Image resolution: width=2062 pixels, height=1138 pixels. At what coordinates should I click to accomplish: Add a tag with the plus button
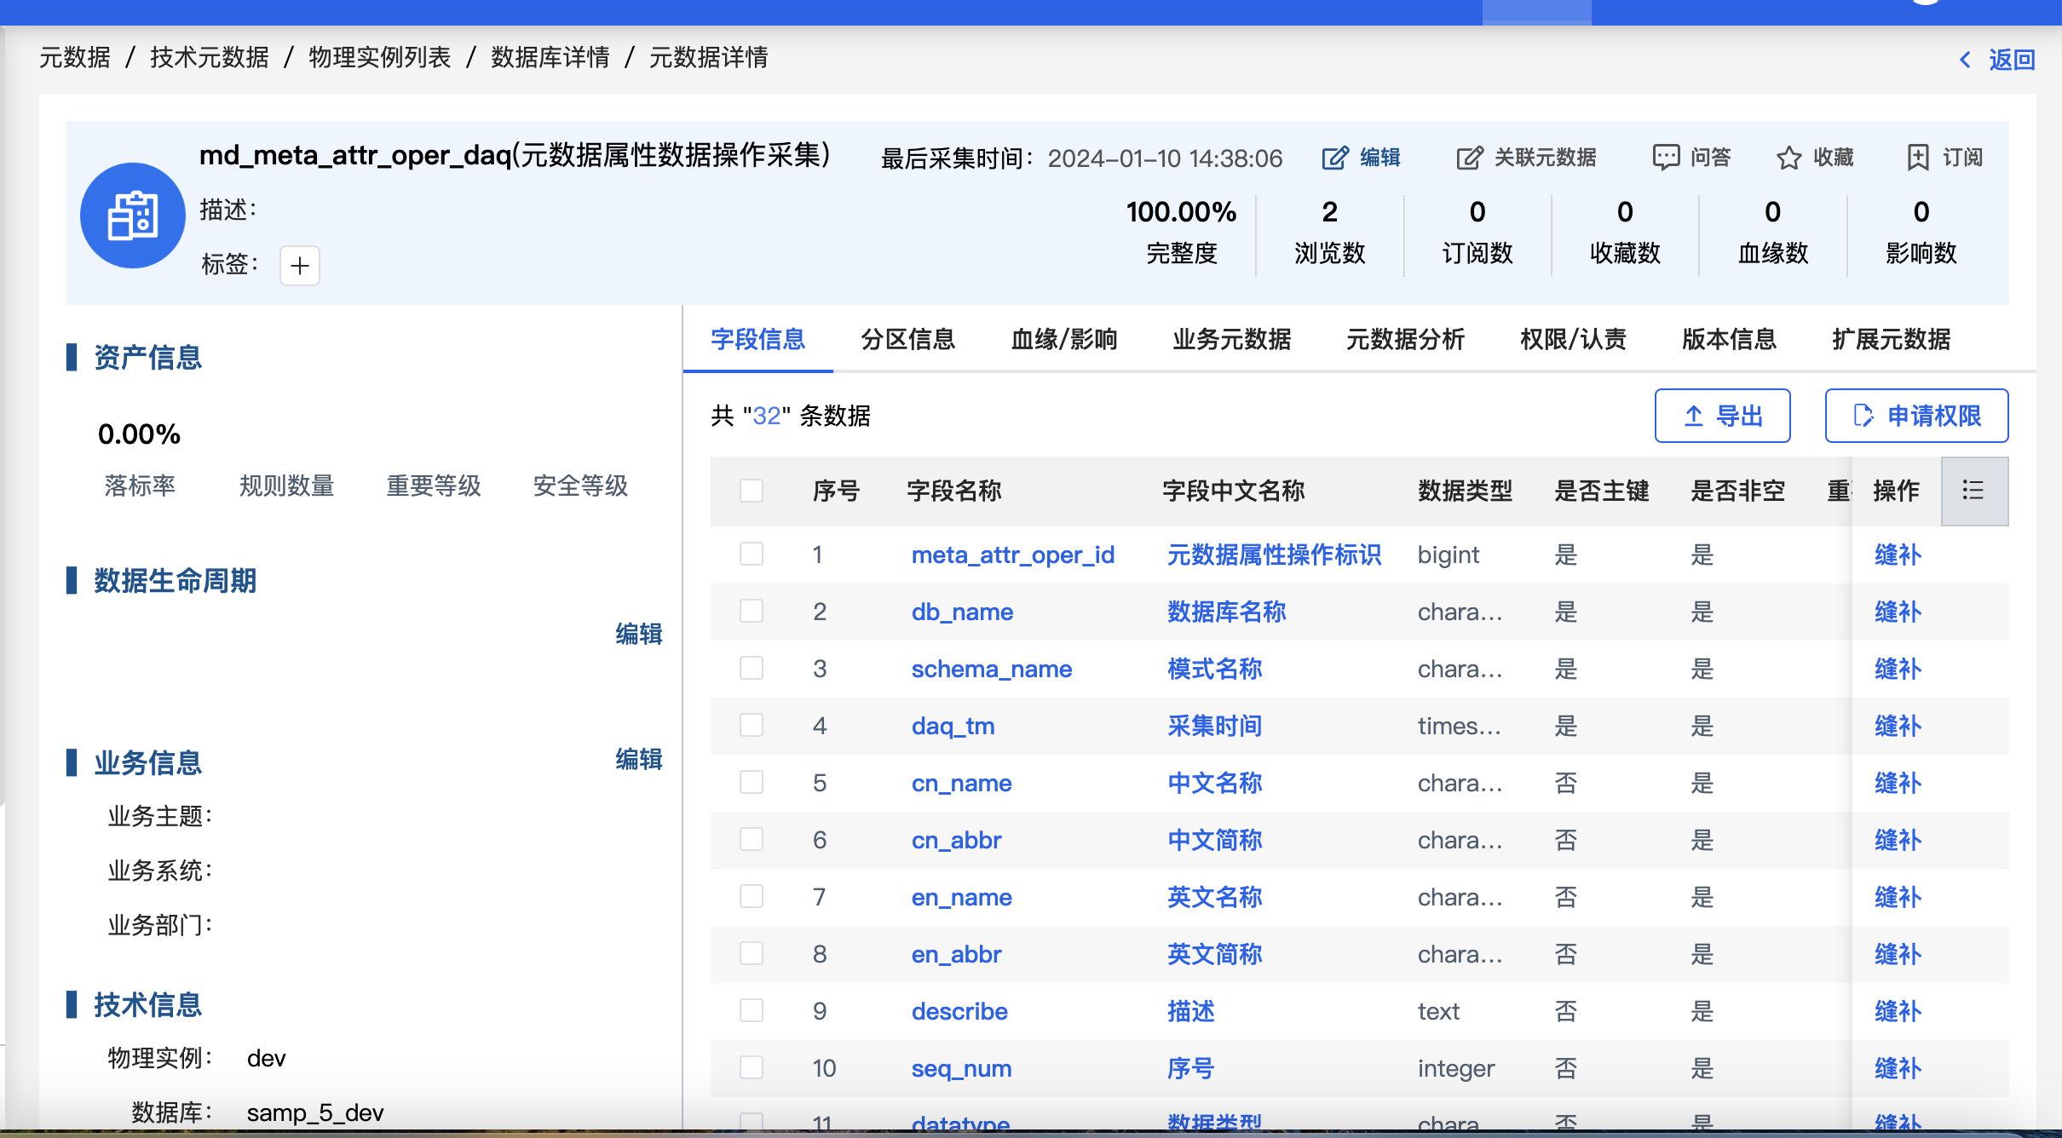coord(300,266)
